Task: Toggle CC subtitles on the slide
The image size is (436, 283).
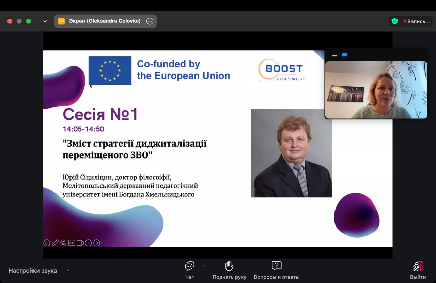Action: [72, 243]
